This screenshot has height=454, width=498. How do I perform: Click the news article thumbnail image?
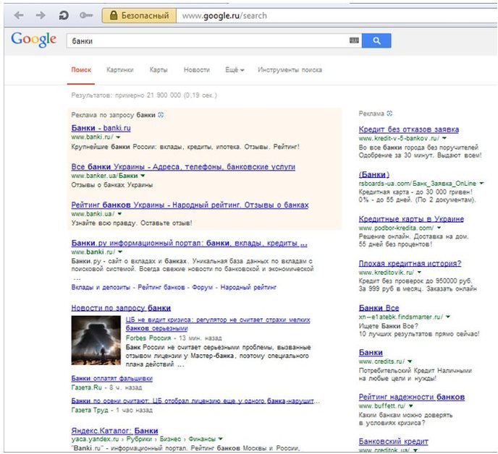(96, 340)
